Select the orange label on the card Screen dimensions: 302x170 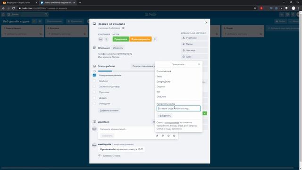pos(141,39)
